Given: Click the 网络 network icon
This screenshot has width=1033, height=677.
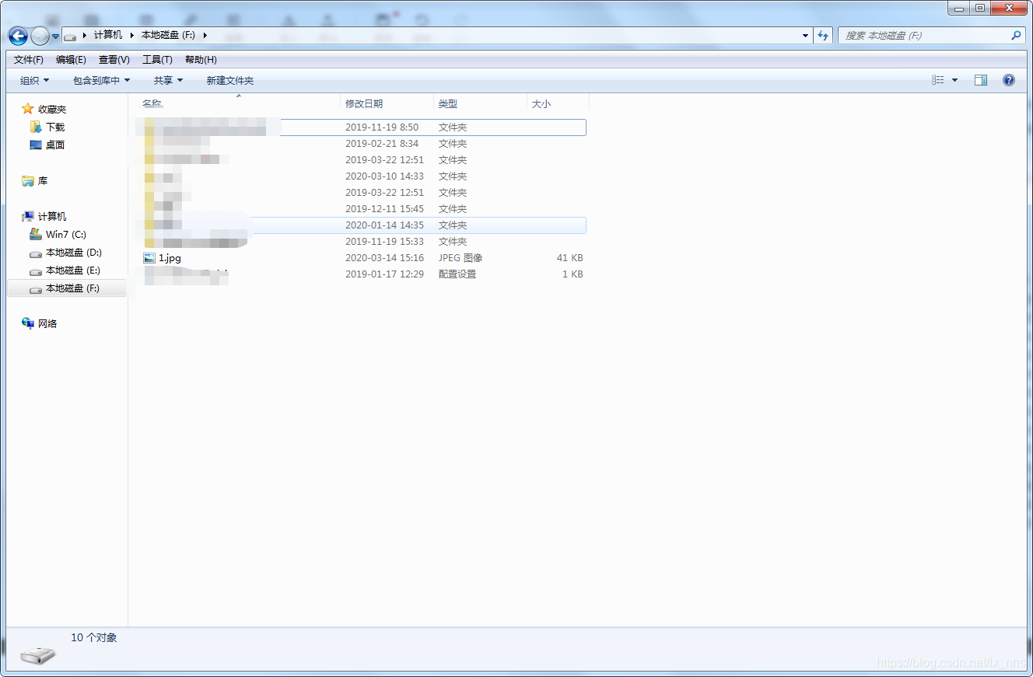Looking at the screenshot, I should click(x=28, y=323).
